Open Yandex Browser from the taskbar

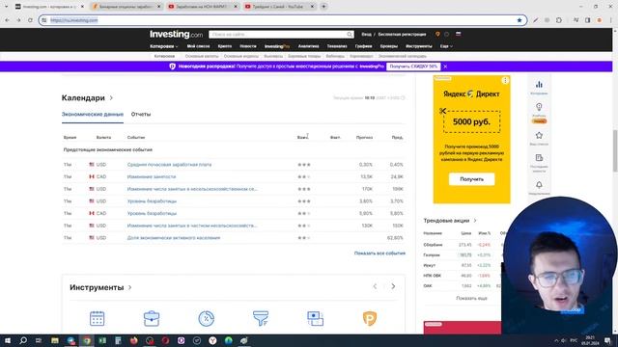[212, 340]
